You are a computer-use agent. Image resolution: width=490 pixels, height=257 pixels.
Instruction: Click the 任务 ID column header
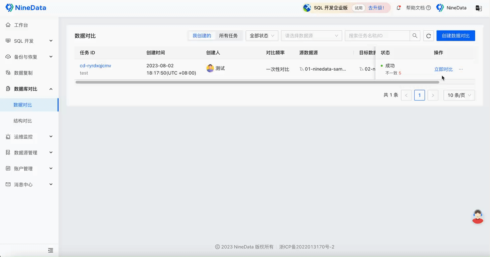coord(87,53)
